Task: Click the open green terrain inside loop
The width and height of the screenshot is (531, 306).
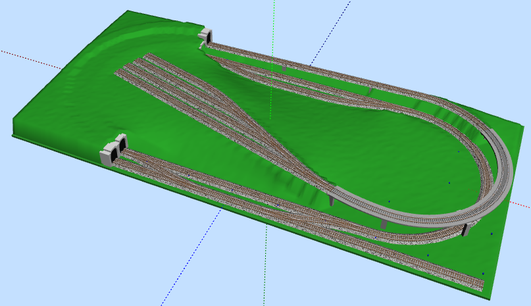Action: [382, 151]
